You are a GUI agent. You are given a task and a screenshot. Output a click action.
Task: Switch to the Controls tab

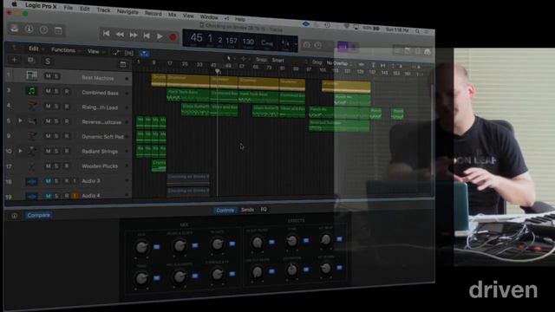click(x=225, y=210)
